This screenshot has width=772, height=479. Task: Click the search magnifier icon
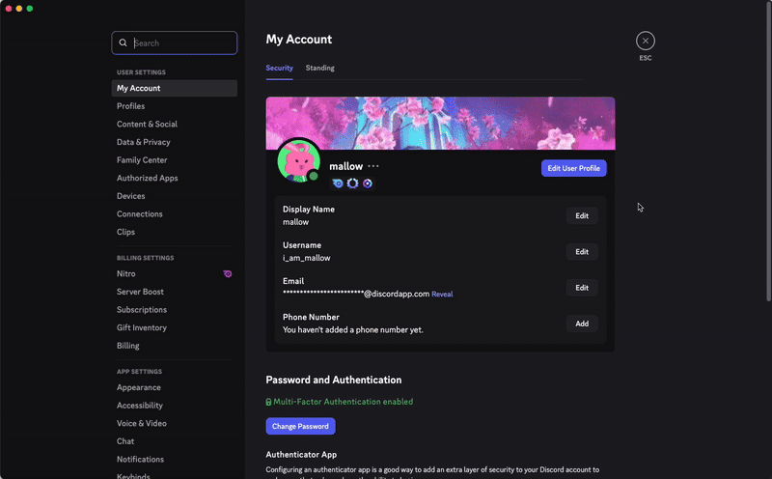(x=123, y=42)
